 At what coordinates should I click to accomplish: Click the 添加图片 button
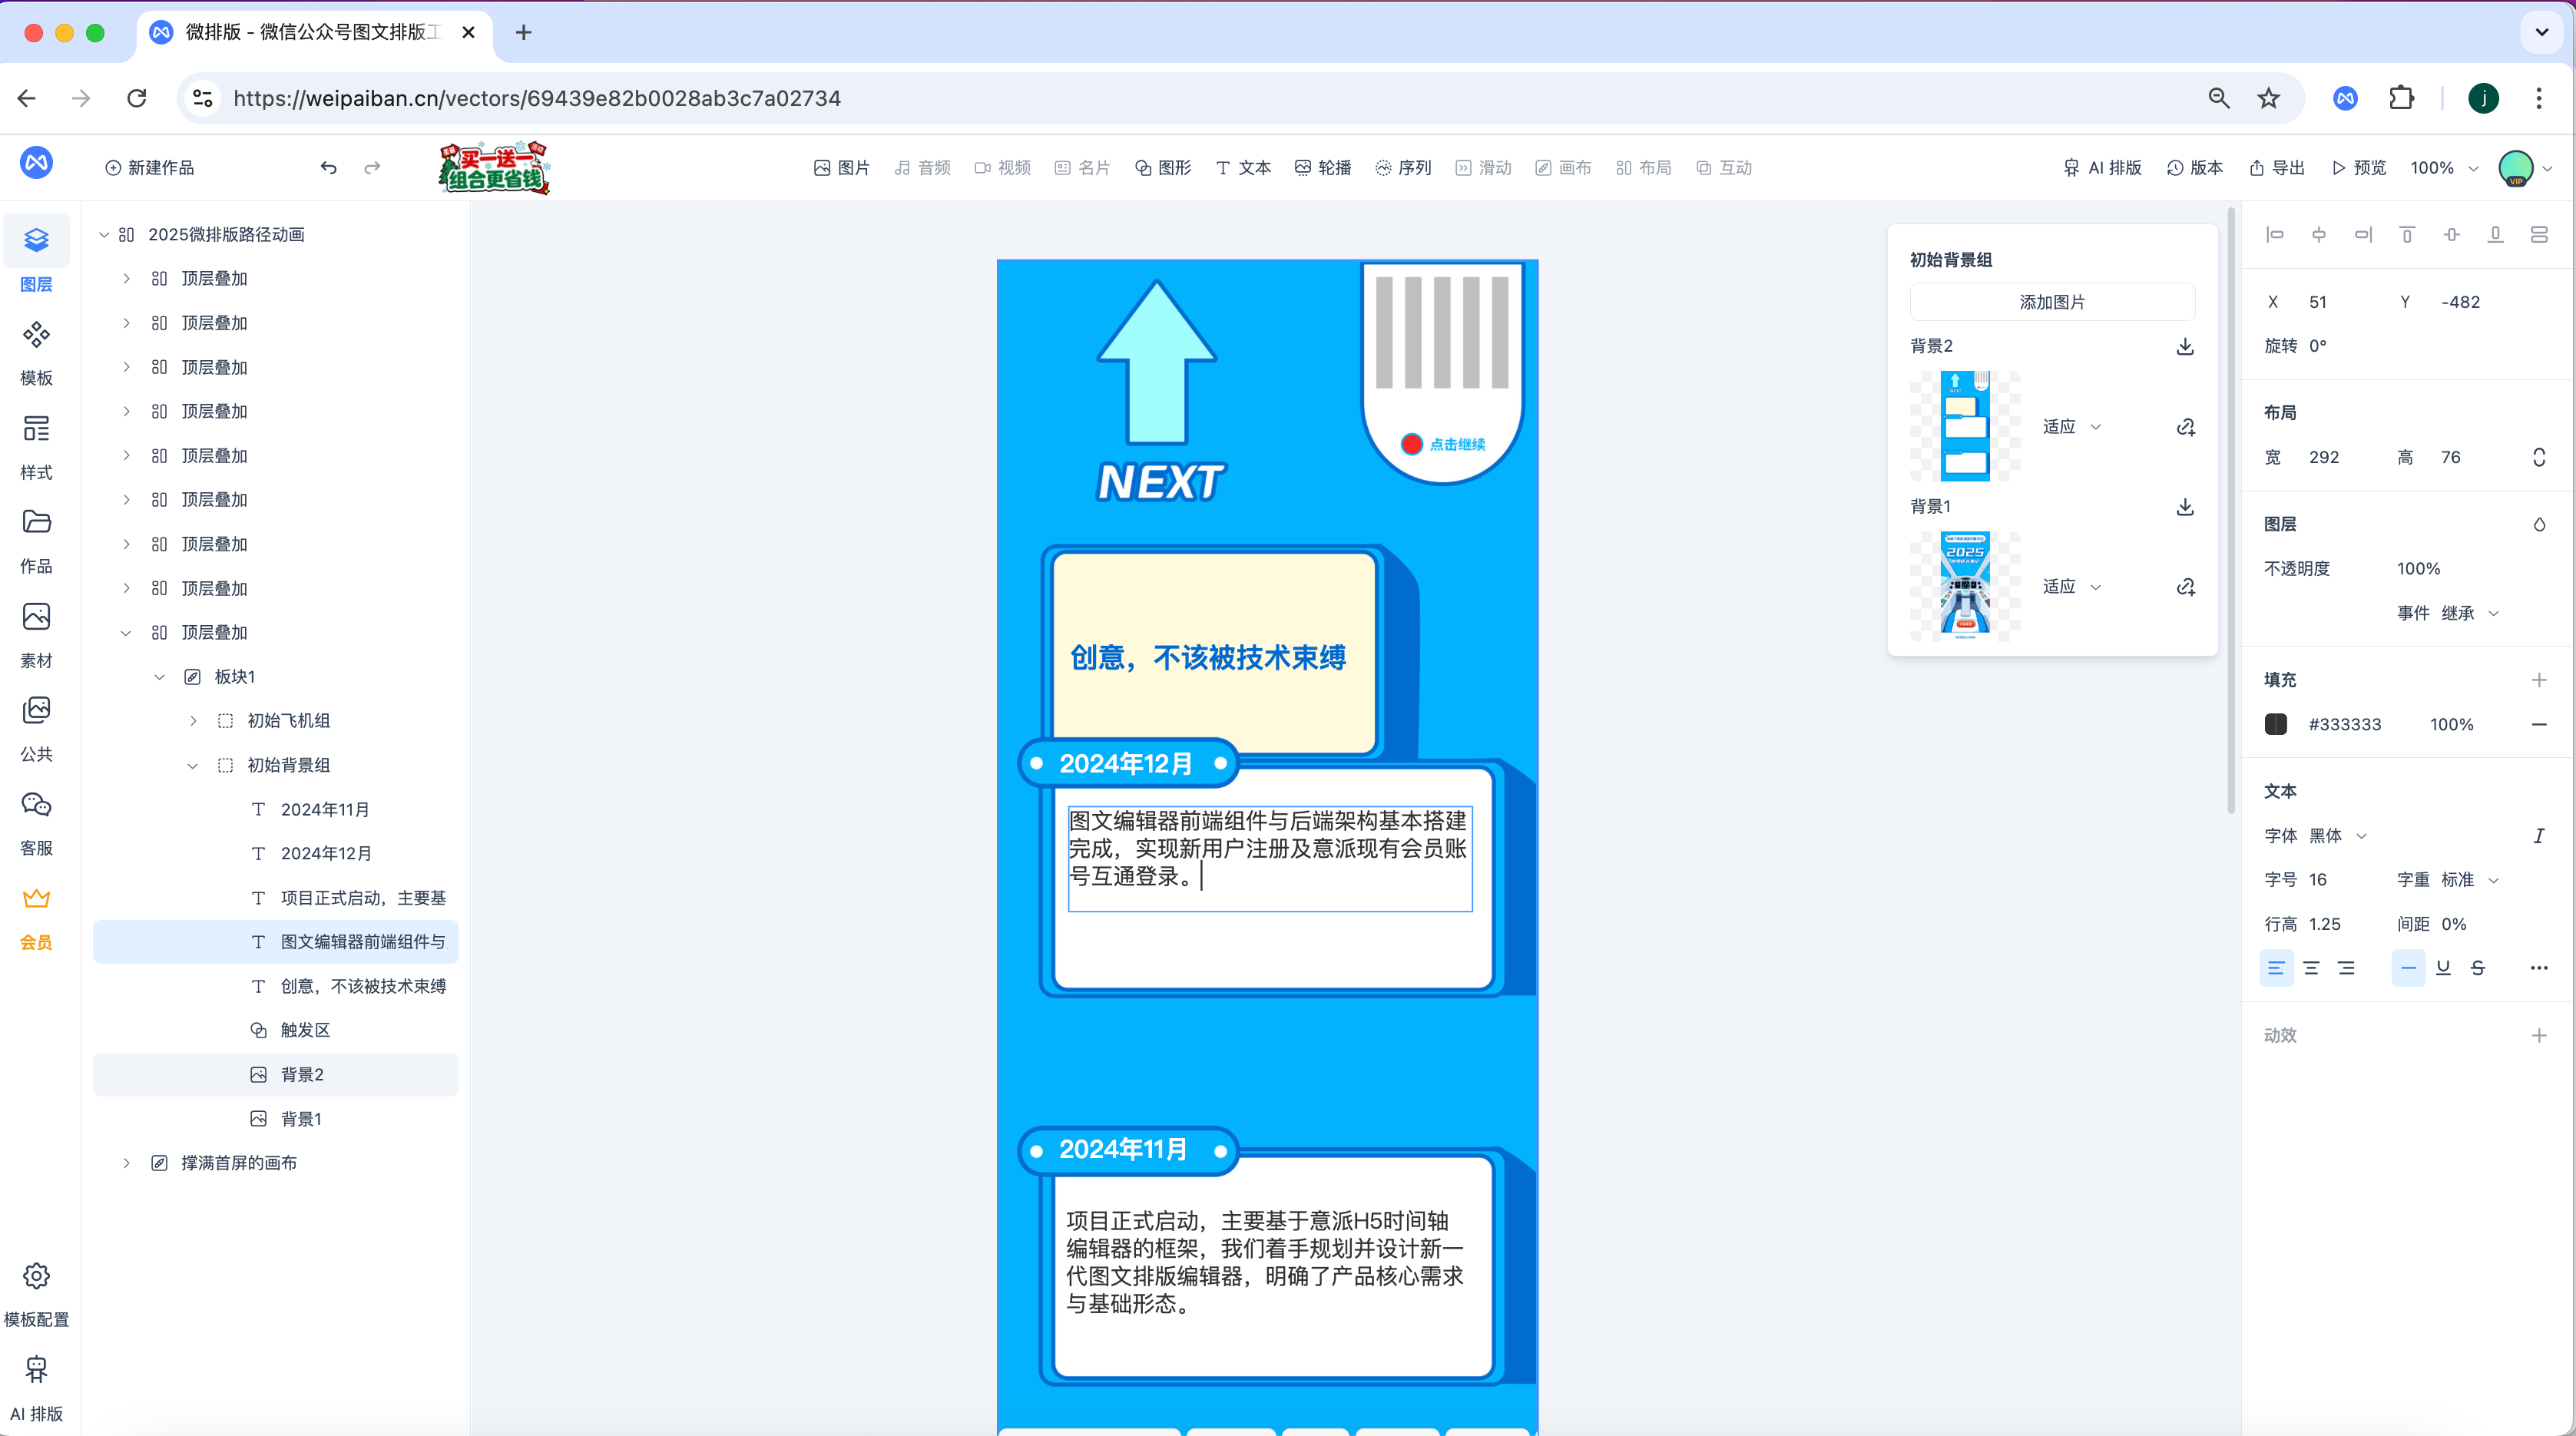pos(2052,302)
